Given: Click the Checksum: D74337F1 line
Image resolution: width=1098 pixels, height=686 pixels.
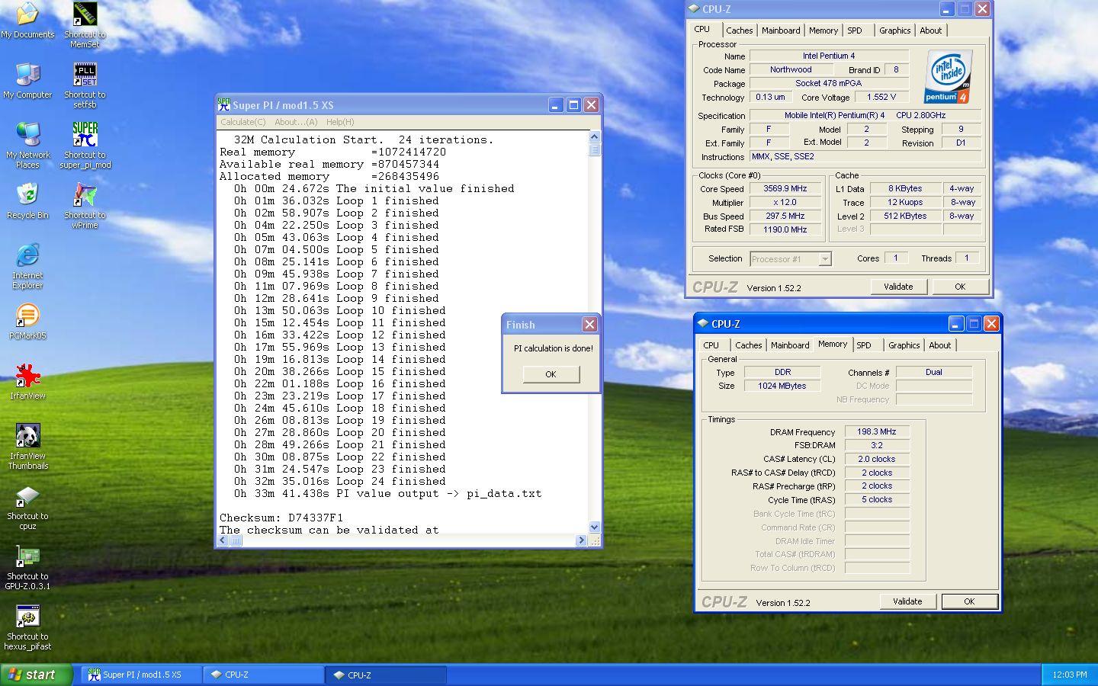Looking at the screenshot, I should 281,518.
